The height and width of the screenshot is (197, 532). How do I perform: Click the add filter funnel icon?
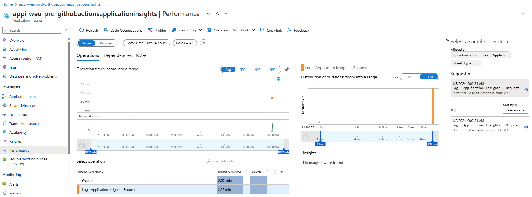click(x=203, y=43)
